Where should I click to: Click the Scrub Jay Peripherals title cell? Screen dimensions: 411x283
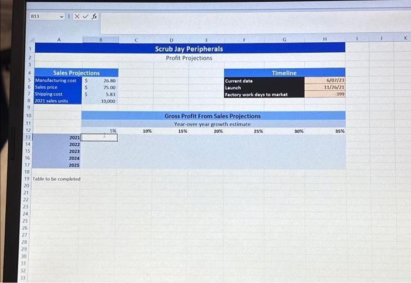pyautogui.click(x=190, y=49)
